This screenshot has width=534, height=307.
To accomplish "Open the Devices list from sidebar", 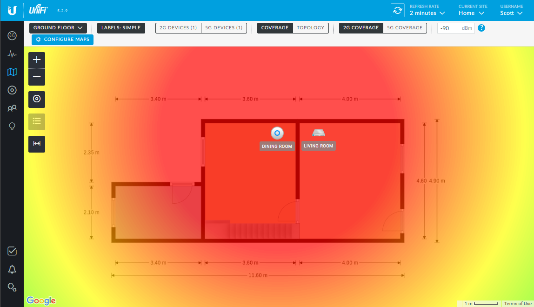I will coord(12,90).
